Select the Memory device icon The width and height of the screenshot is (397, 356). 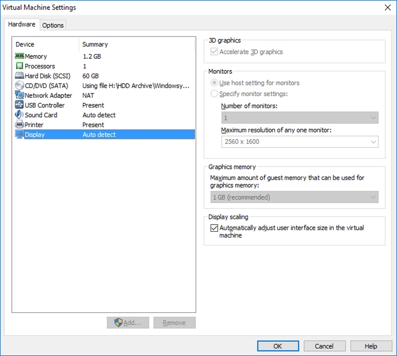tap(19, 56)
